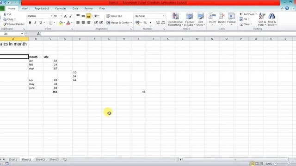Click Format cells icon
The width and height of the screenshot is (296, 166).
click(x=231, y=16)
